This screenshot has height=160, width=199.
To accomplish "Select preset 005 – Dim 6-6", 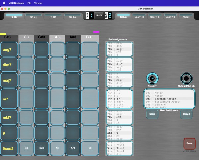I will pyautogui.click(x=169, y=105).
